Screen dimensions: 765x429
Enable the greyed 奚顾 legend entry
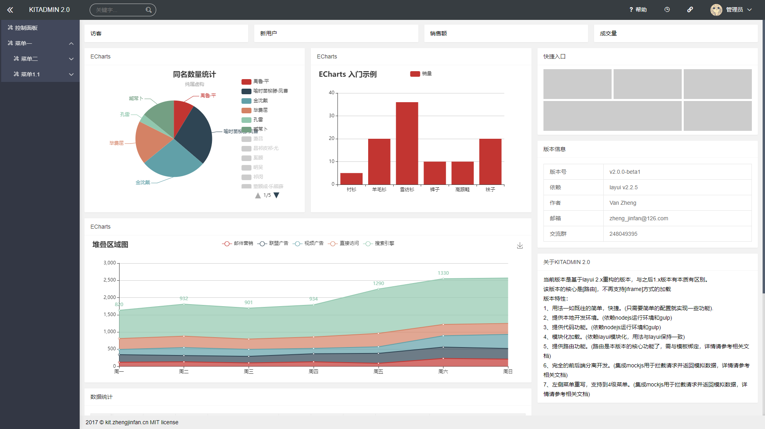[252, 158]
